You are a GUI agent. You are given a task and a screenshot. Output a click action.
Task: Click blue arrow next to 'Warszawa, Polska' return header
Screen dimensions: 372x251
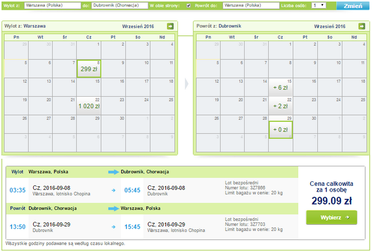(x=113, y=208)
